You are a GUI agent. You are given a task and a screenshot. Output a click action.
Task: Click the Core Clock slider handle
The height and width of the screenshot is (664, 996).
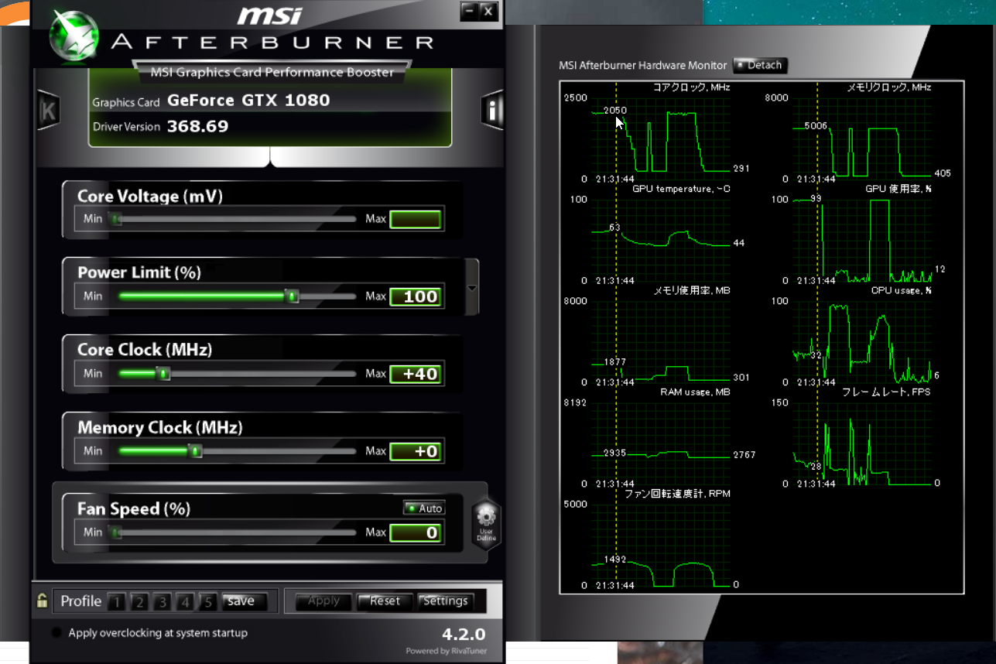click(163, 374)
